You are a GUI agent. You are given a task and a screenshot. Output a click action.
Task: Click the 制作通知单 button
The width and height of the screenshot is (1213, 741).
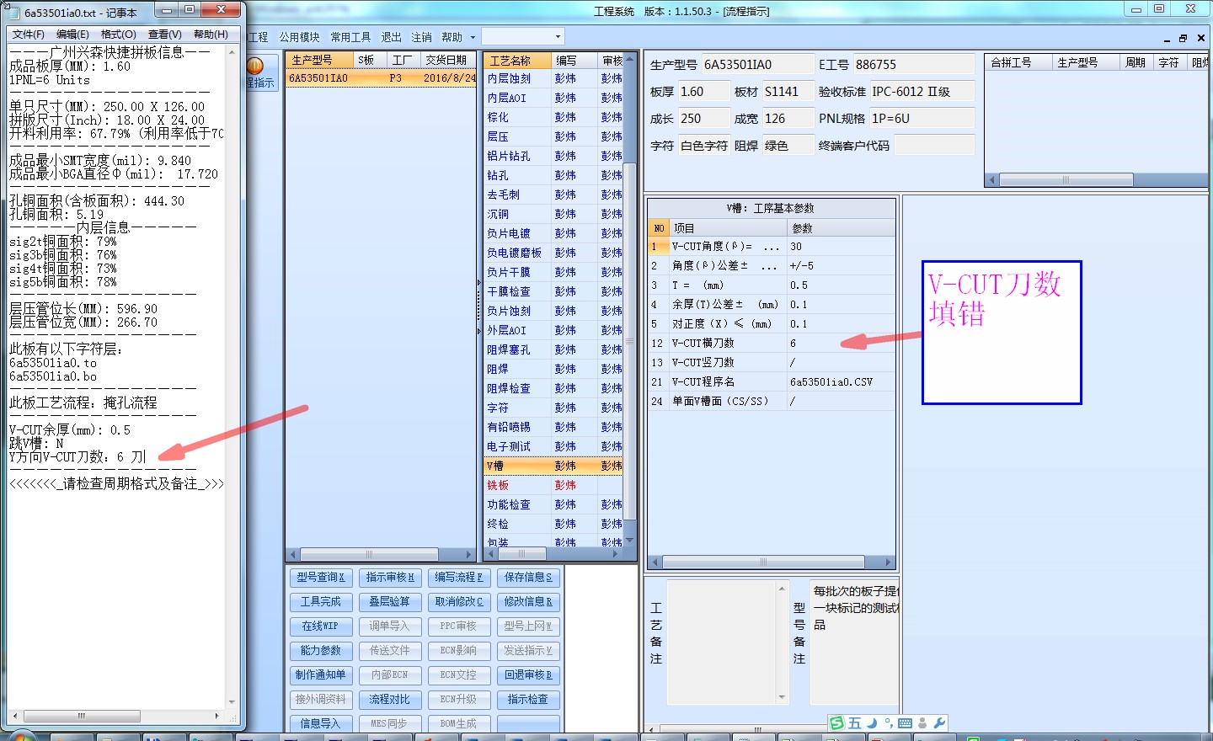321,674
